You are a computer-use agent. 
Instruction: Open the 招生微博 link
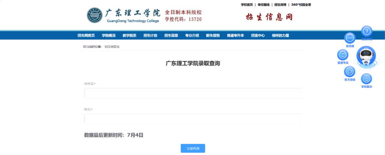(x=280, y=5)
